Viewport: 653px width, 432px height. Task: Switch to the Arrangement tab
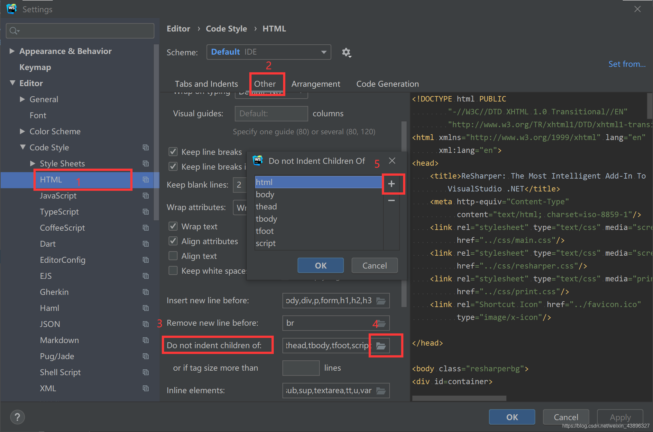pos(316,84)
